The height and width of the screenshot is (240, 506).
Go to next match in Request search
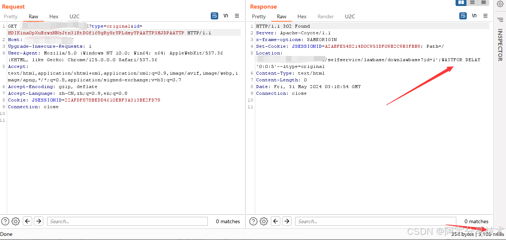coord(38,221)
